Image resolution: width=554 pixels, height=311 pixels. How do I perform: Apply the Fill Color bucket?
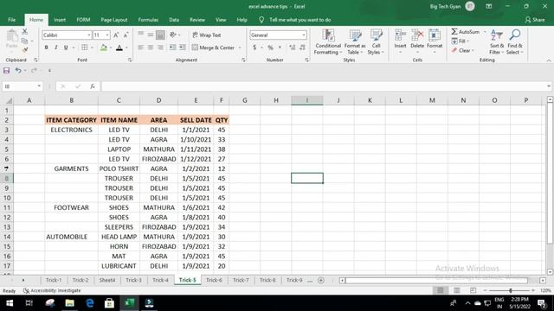[x=104, y=48]
